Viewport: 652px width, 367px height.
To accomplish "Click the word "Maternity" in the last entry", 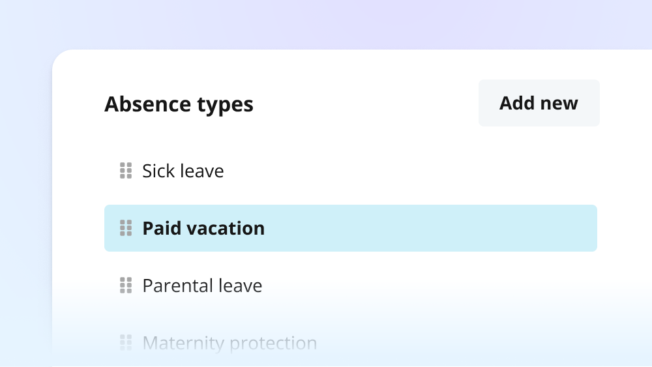I will pyautogui.click(x=183, y=344).
